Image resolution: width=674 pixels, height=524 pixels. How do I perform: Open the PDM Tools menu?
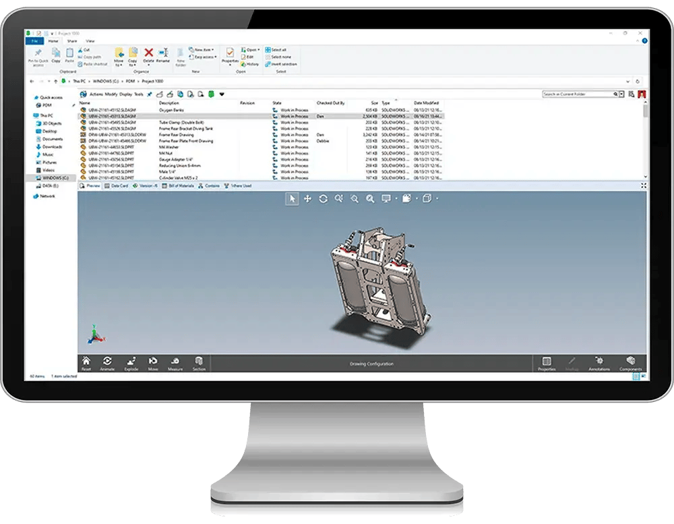tap(138, 94)
